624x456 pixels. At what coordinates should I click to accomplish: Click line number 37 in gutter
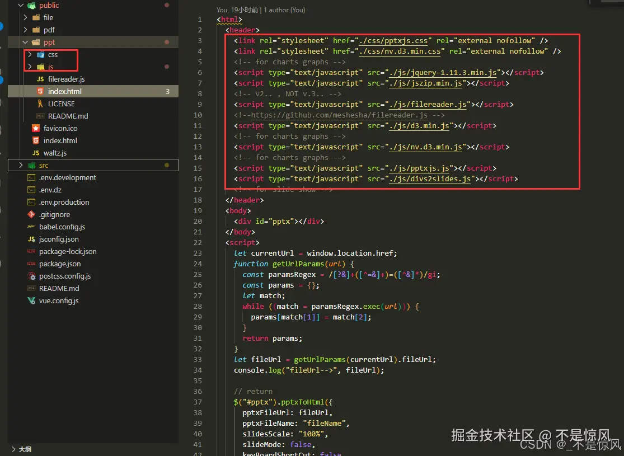coord(198,402)
